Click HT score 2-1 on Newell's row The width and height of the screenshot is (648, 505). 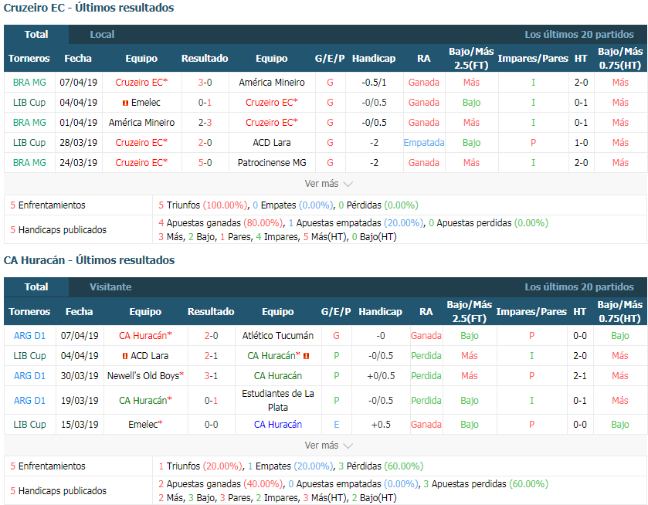coord(580,375)
